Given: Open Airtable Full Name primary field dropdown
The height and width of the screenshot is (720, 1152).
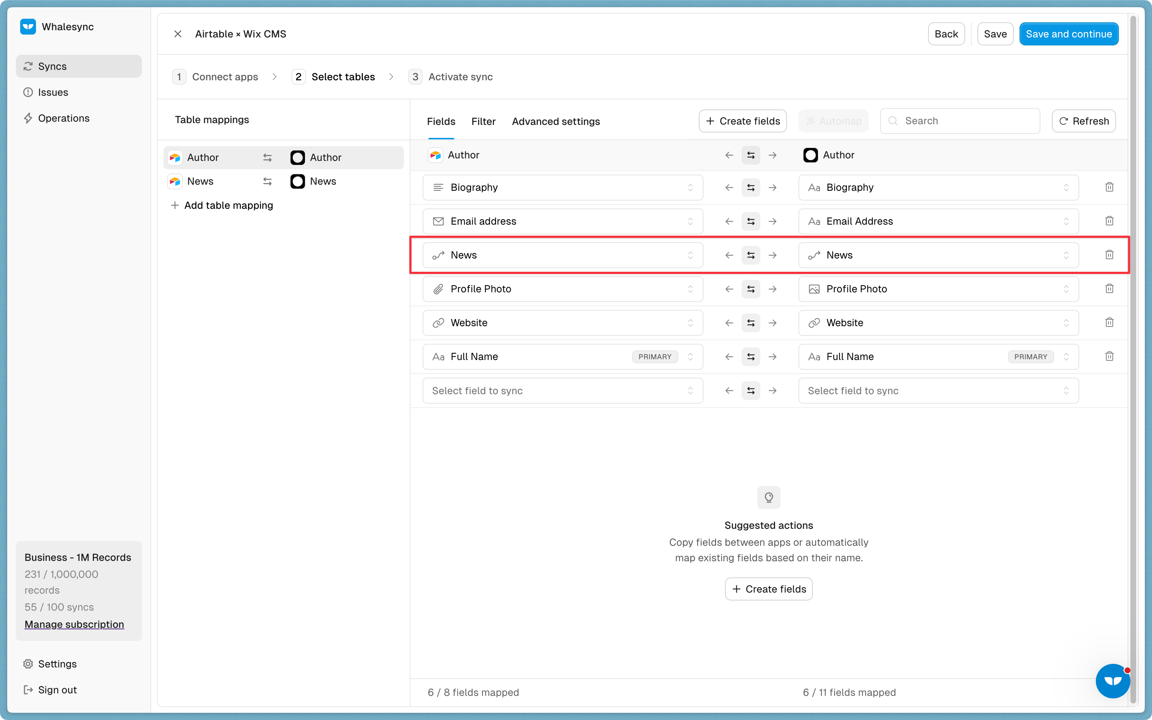Looking at the screenshot, I should (563, 357).
